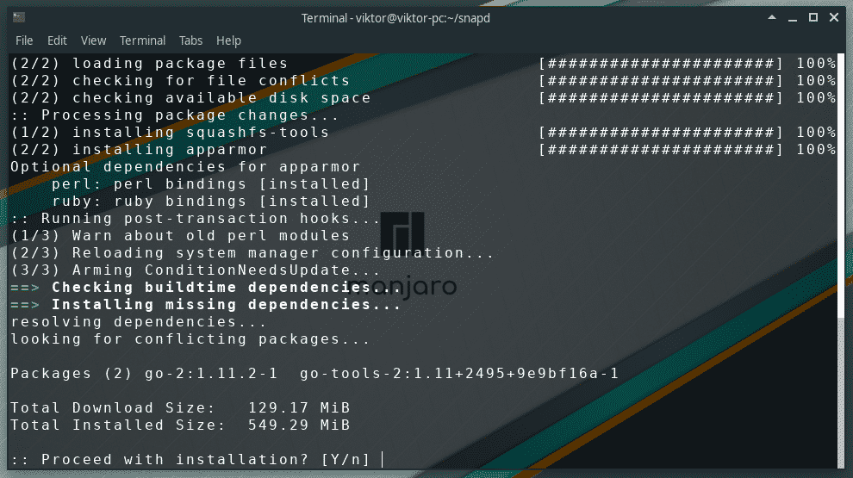Click 'Optional dependencies for apparmor' line
The height and width of the screenshot is (478, 853).
pos(185,167)
